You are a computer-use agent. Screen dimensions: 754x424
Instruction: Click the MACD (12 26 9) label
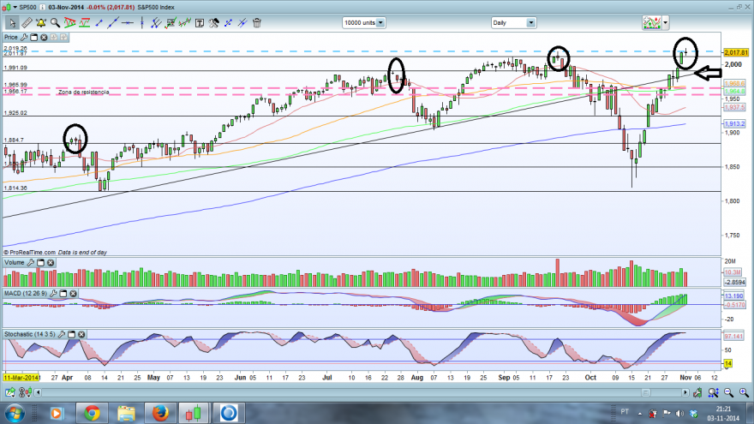pos(26,293)
